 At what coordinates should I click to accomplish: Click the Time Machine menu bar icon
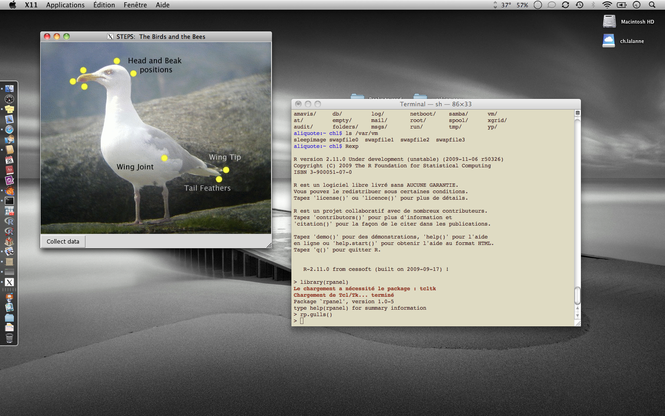[580, 5]
